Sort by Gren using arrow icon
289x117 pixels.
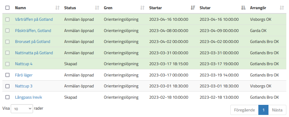click(x=142, y=8)
